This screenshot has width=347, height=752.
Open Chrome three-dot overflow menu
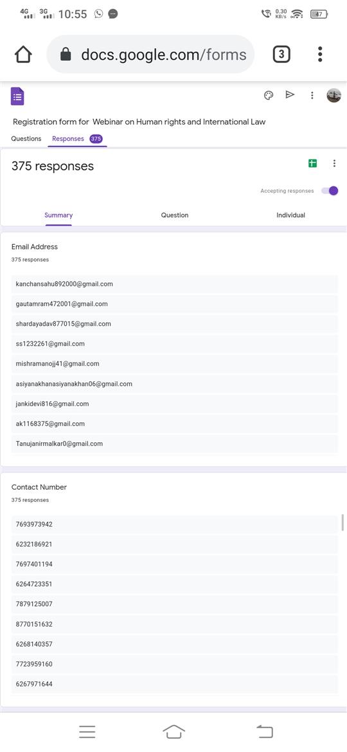point(320,54)
